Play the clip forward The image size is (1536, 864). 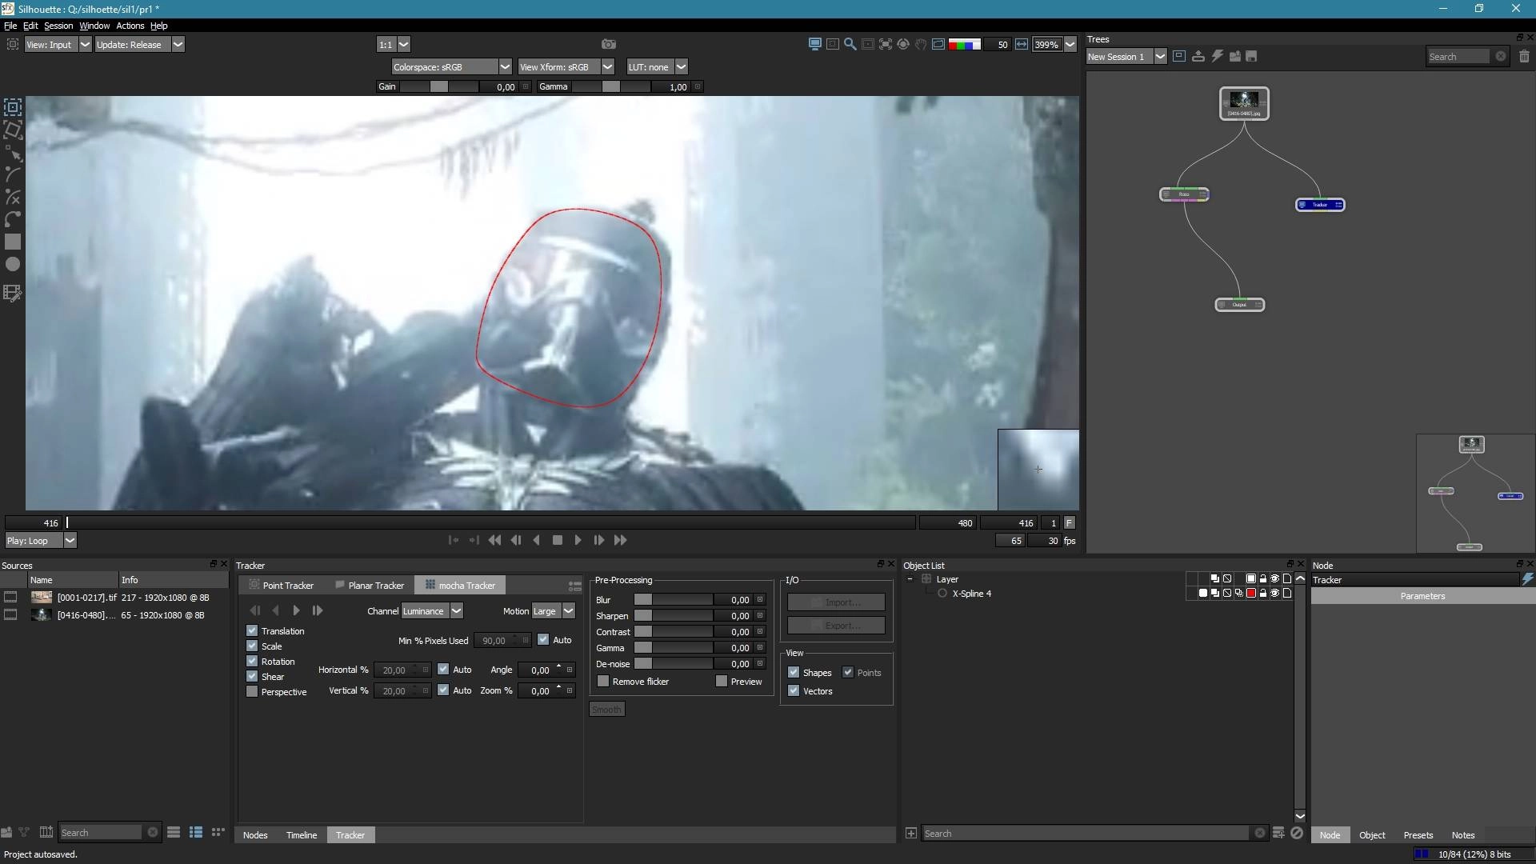pyautogui.click(x=578, y=541)
